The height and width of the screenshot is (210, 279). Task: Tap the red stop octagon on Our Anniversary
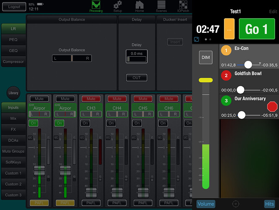point(272,107)
